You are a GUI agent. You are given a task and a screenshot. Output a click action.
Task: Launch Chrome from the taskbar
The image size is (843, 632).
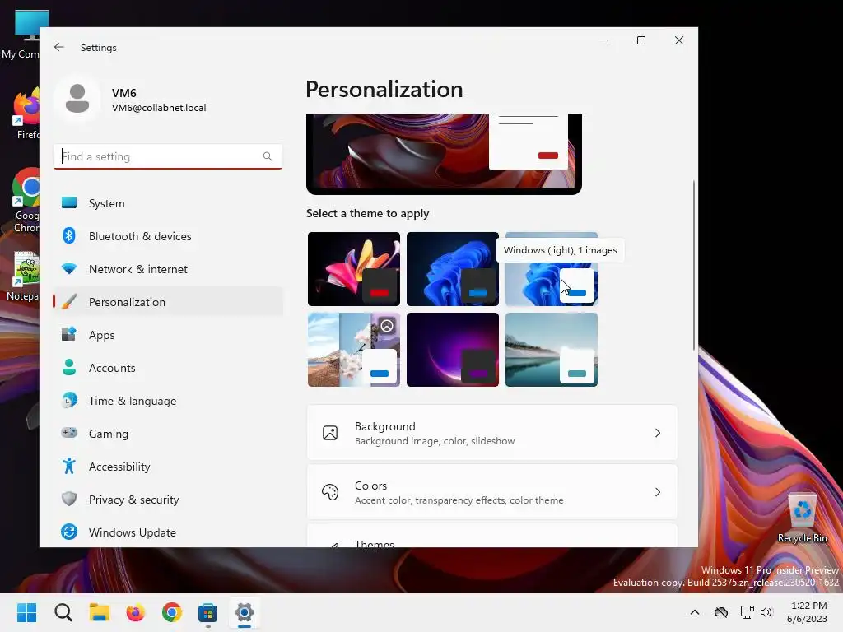point(172,612)
